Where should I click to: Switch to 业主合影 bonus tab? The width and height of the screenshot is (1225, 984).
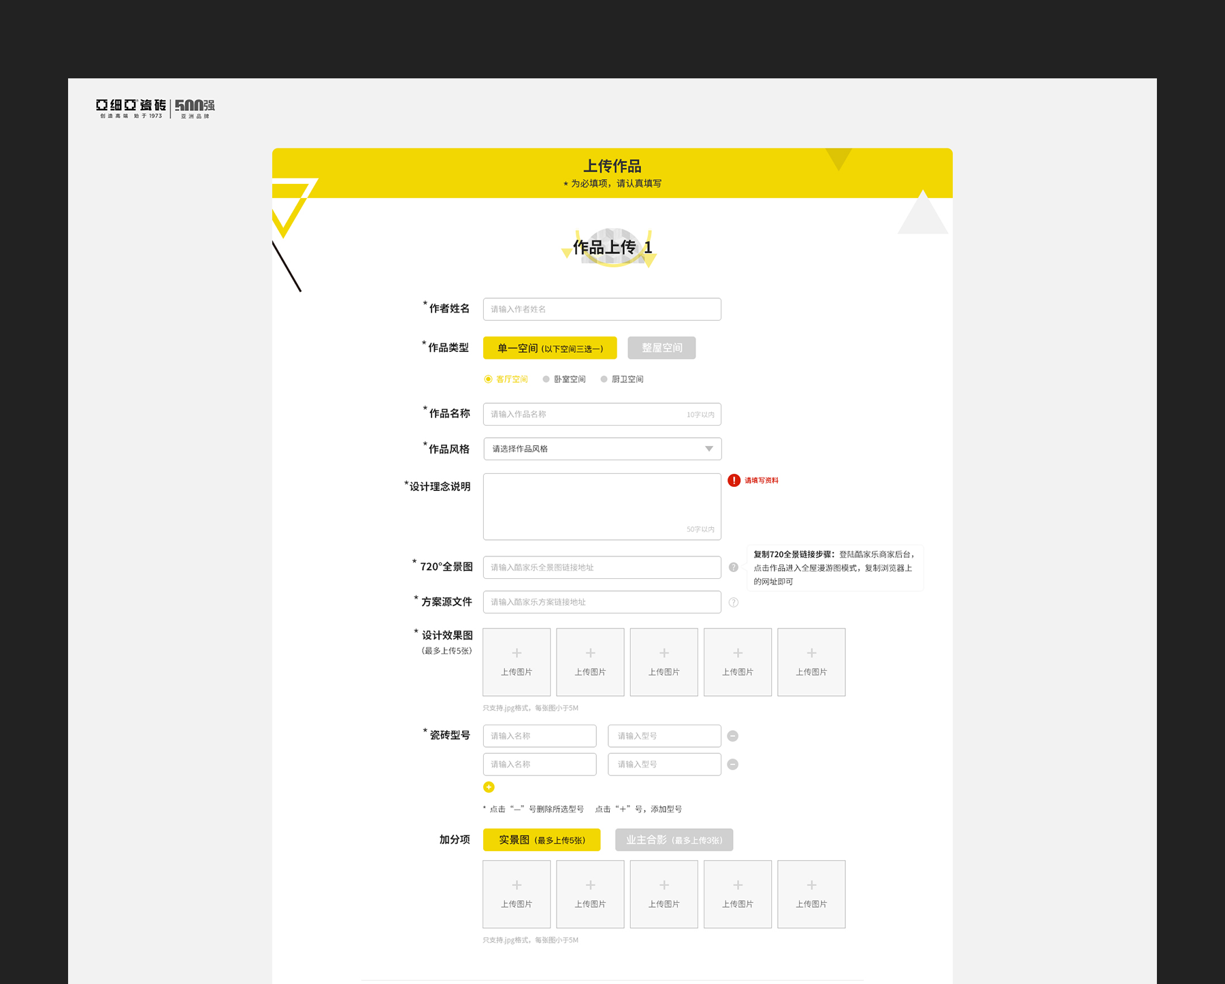pos(674,840)
